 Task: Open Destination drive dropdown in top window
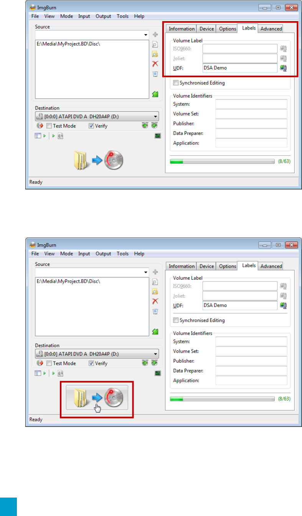[155, 116]
